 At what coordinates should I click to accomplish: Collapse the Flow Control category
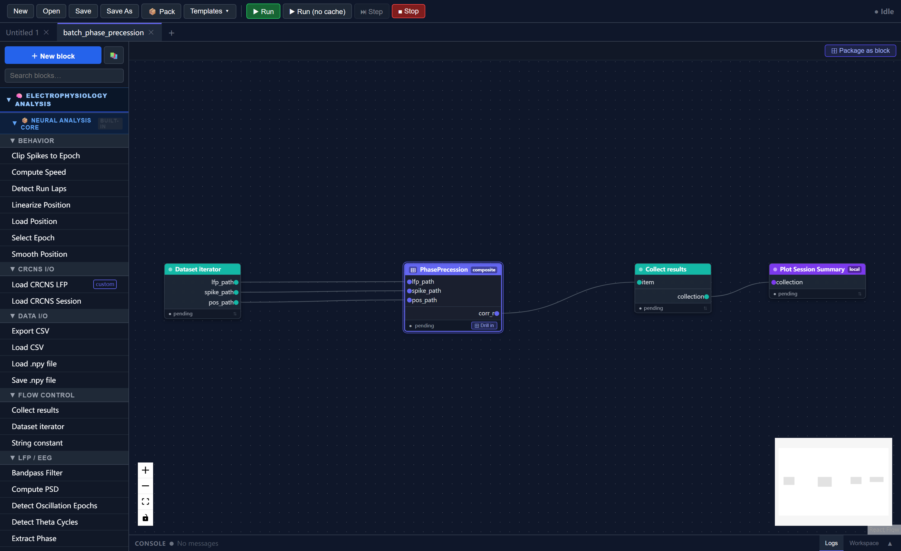pos(12,395)
